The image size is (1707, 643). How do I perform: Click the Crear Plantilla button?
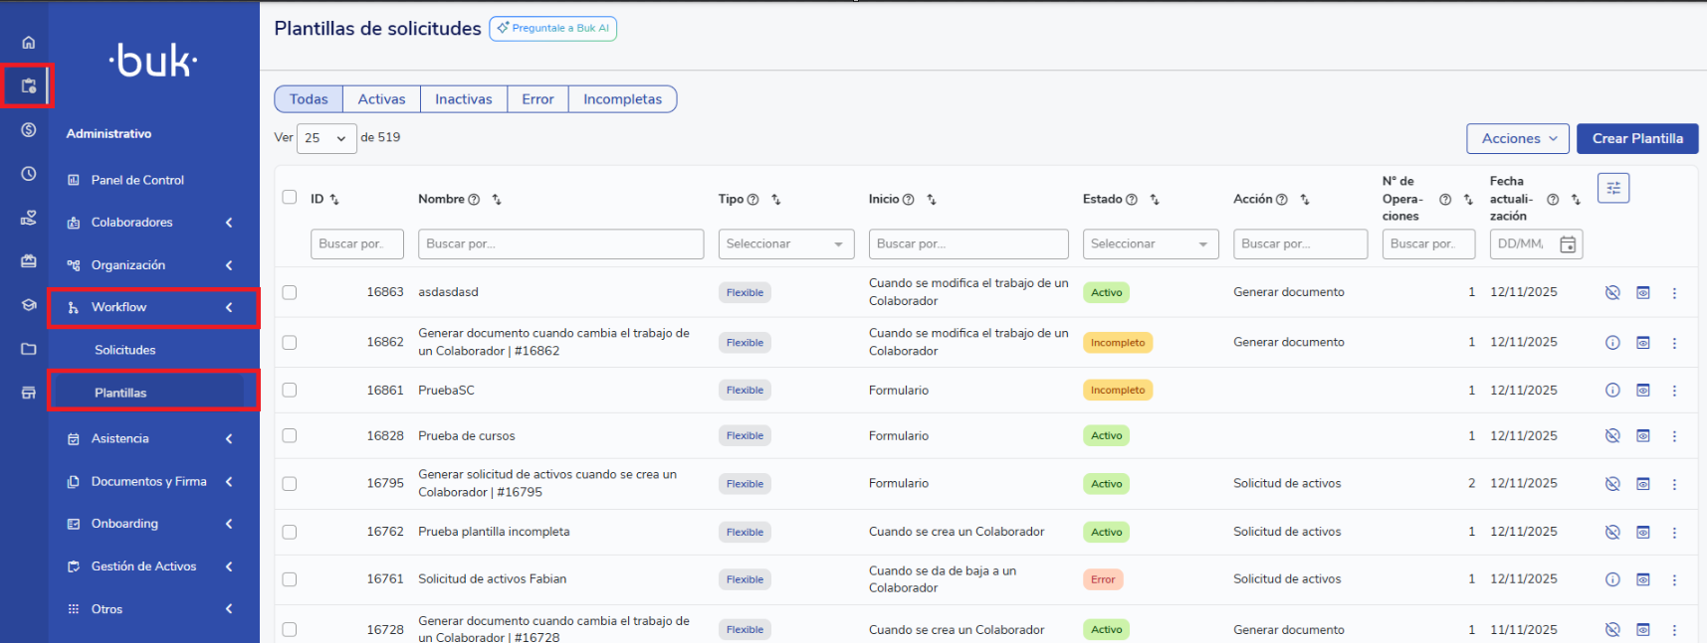point(1636,139)
